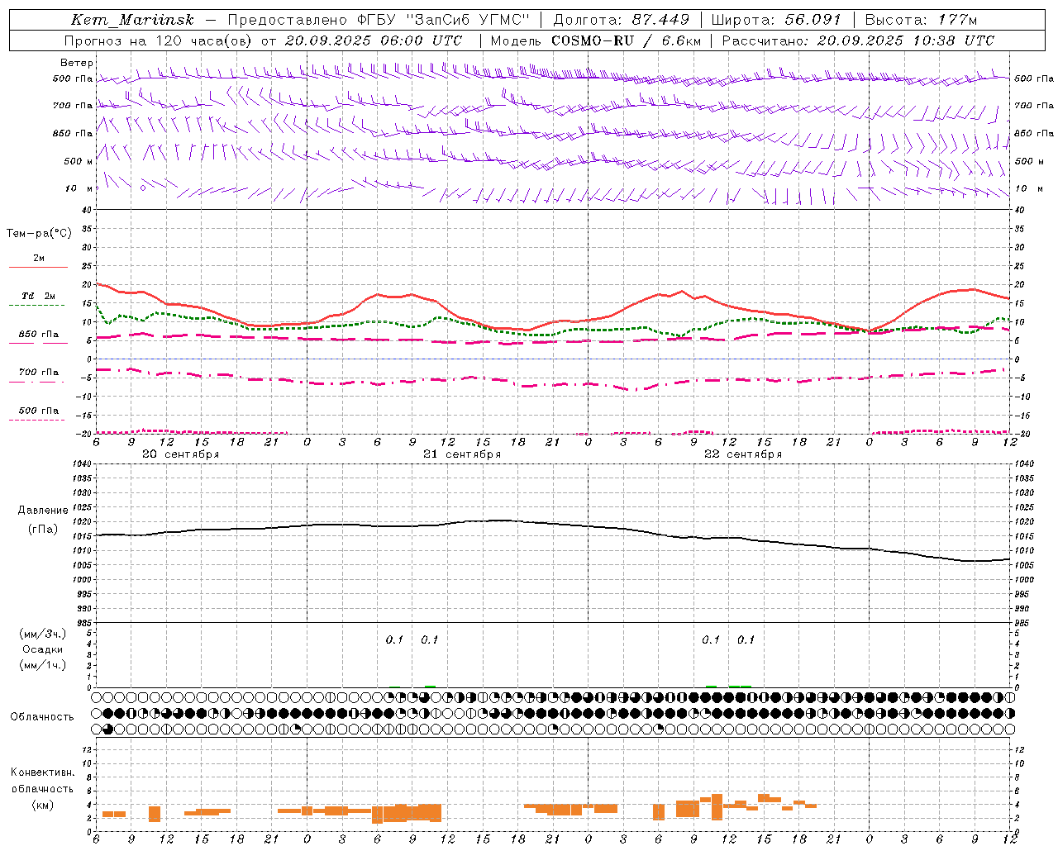Click the (мм/1ч.) precipitation unit label
Viewport: 1058px width, 846px height.
point(43,665)
